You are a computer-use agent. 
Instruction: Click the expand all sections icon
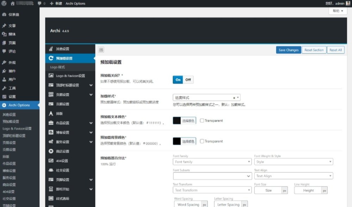[101, 50]
